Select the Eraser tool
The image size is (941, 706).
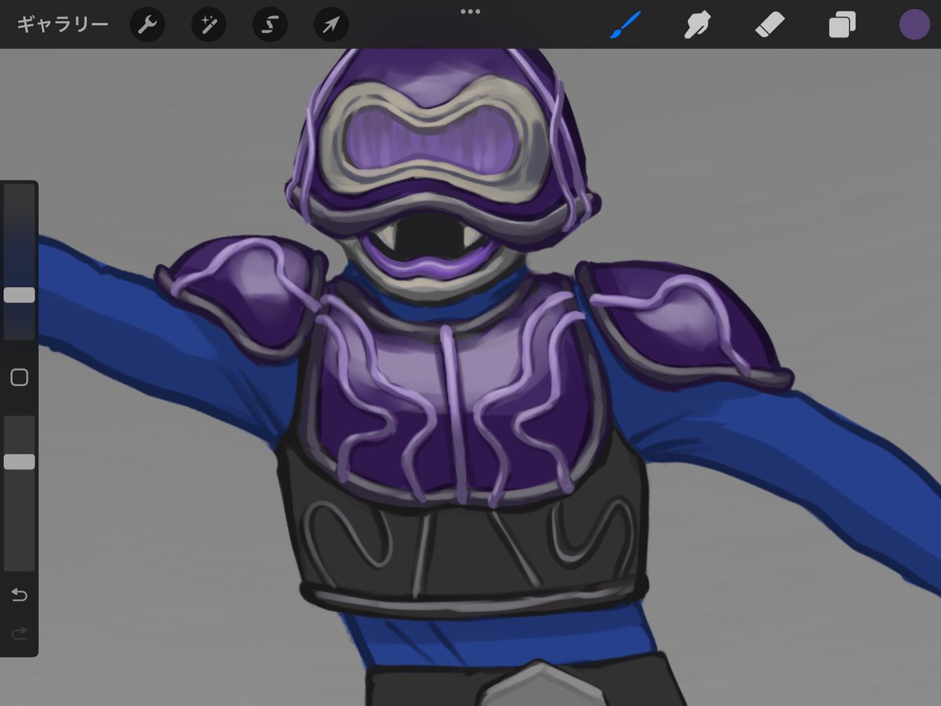pos(769,25)
